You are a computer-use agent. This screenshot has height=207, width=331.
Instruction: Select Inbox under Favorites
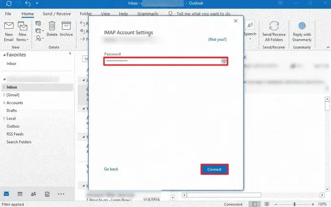(x=11, y=64)
